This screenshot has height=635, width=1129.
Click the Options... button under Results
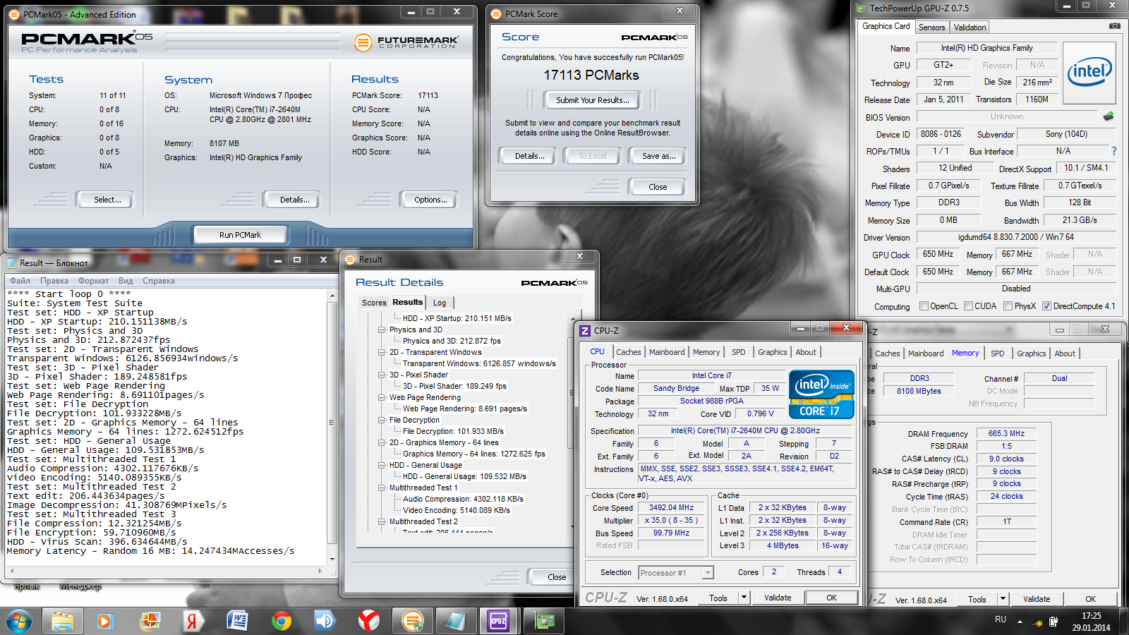click(x=430, y=200)
